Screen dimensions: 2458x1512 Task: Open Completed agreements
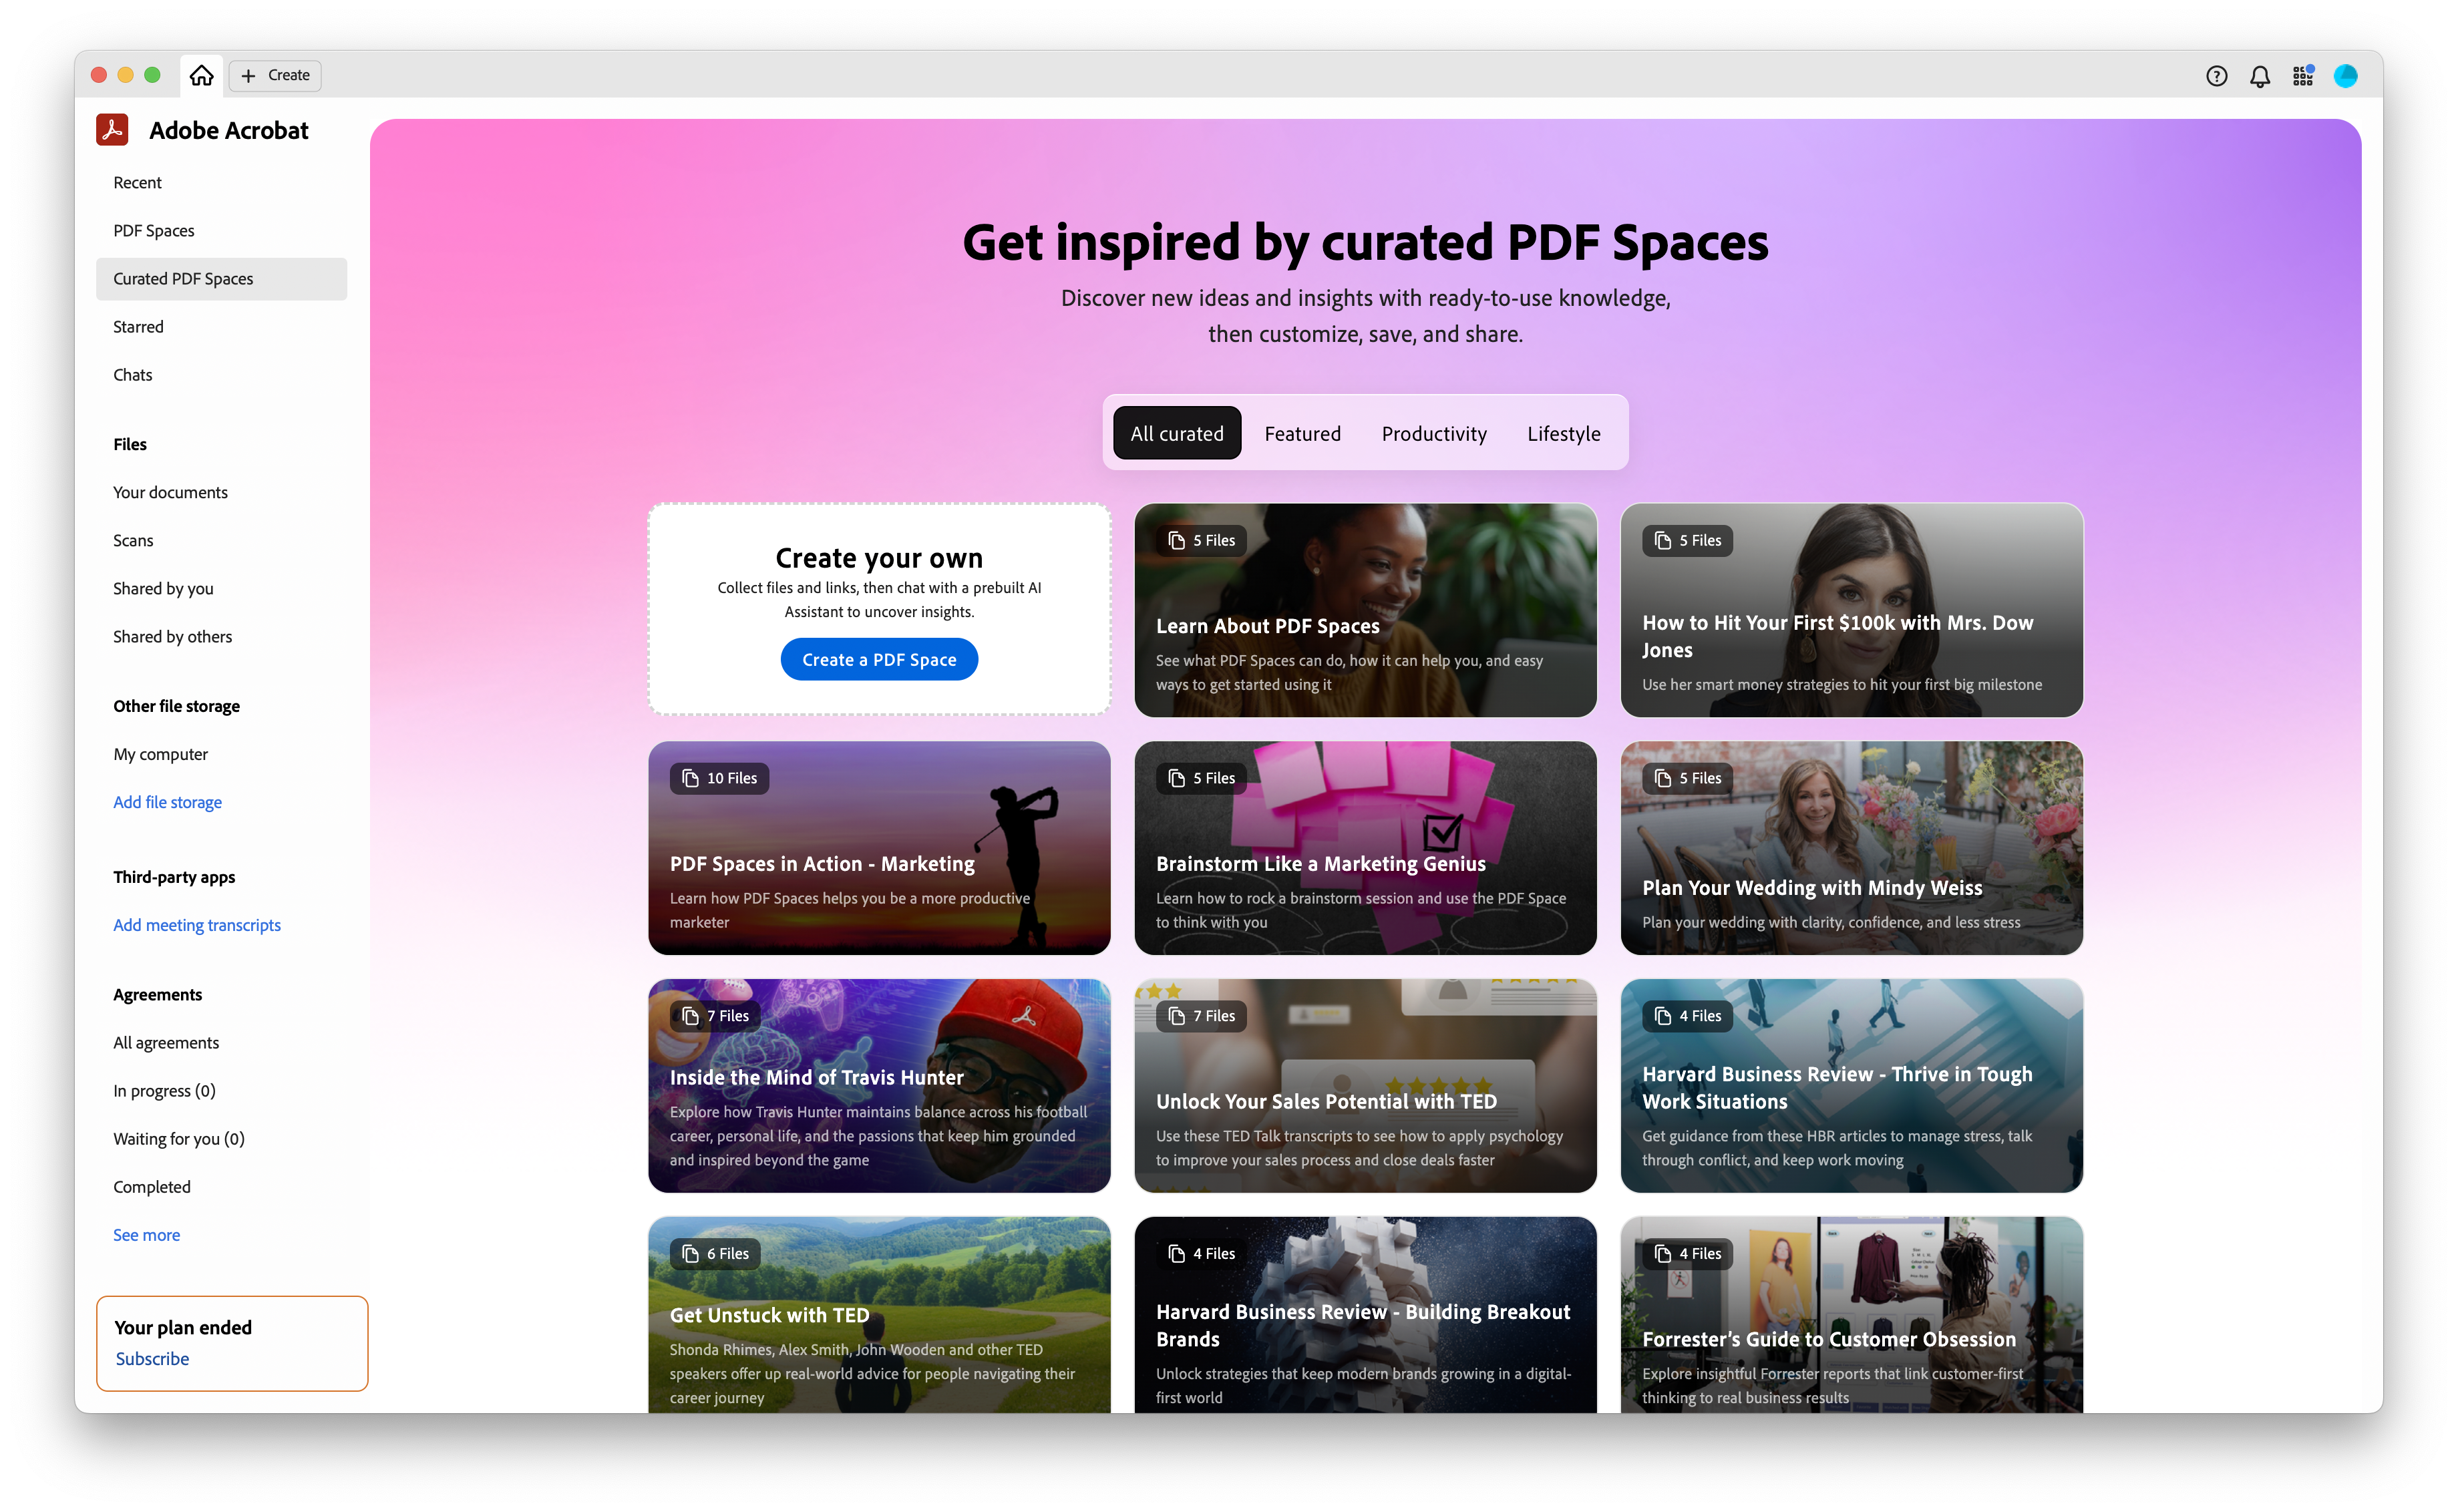[221, 1187]
